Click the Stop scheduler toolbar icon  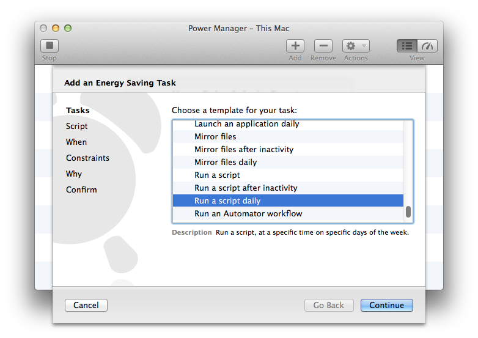point(50,46)
